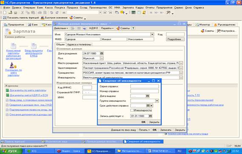
Task: Click ellipsis button next to Пол field
Action: pyautogui.click(x=102, y=58)
